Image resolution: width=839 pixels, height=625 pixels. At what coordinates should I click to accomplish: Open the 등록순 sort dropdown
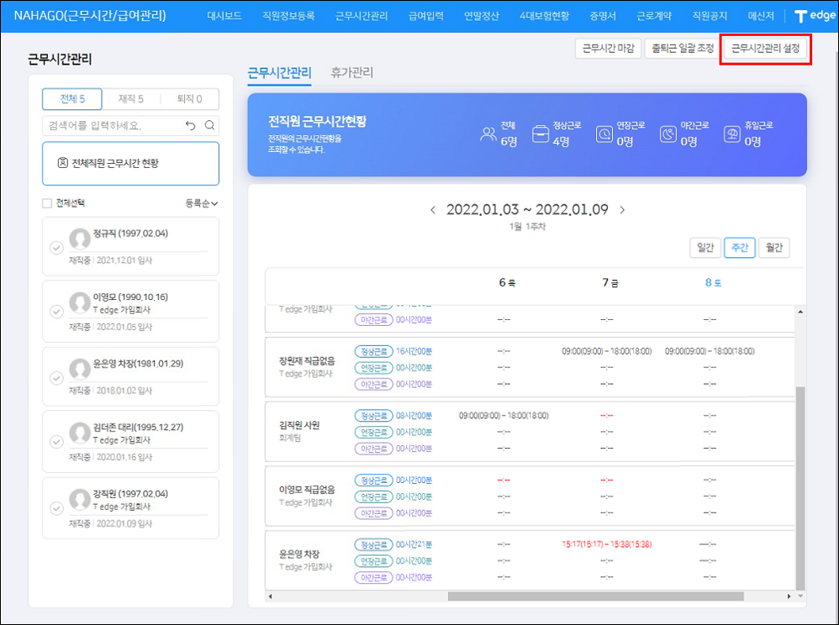point(202,203)
